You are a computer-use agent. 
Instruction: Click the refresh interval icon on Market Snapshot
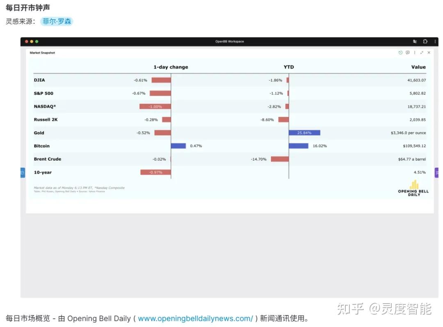[x=400, y=53]
